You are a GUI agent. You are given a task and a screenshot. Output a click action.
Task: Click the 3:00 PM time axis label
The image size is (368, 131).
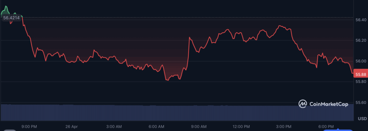click(284, 126)
